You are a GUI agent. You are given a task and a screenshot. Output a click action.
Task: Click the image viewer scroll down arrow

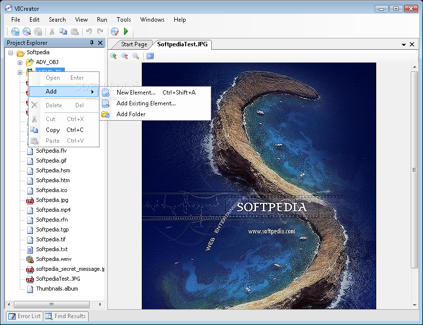tap(414, 305)
